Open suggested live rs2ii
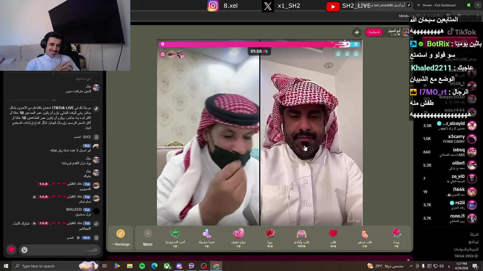 pyautogui.click(x=449, y=205)
